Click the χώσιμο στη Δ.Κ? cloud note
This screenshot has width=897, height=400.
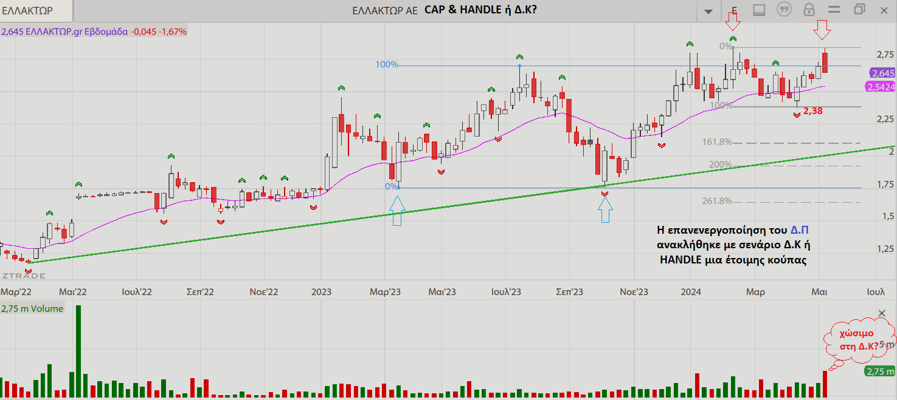click(x=858, y=340)
